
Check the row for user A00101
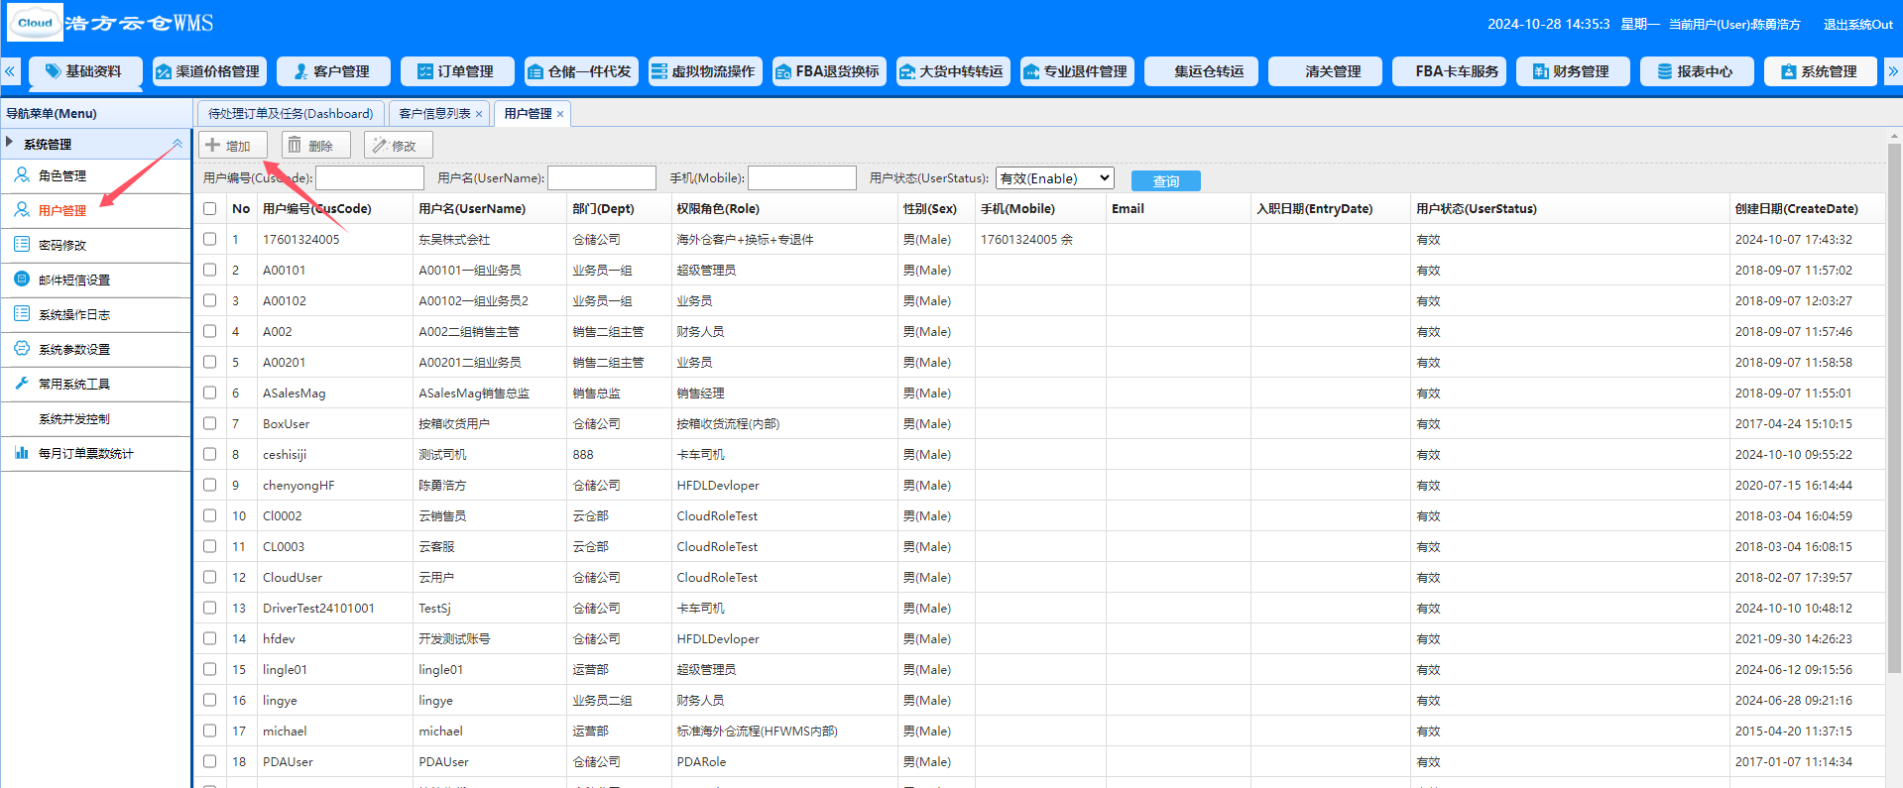click(x=209, y=270)
